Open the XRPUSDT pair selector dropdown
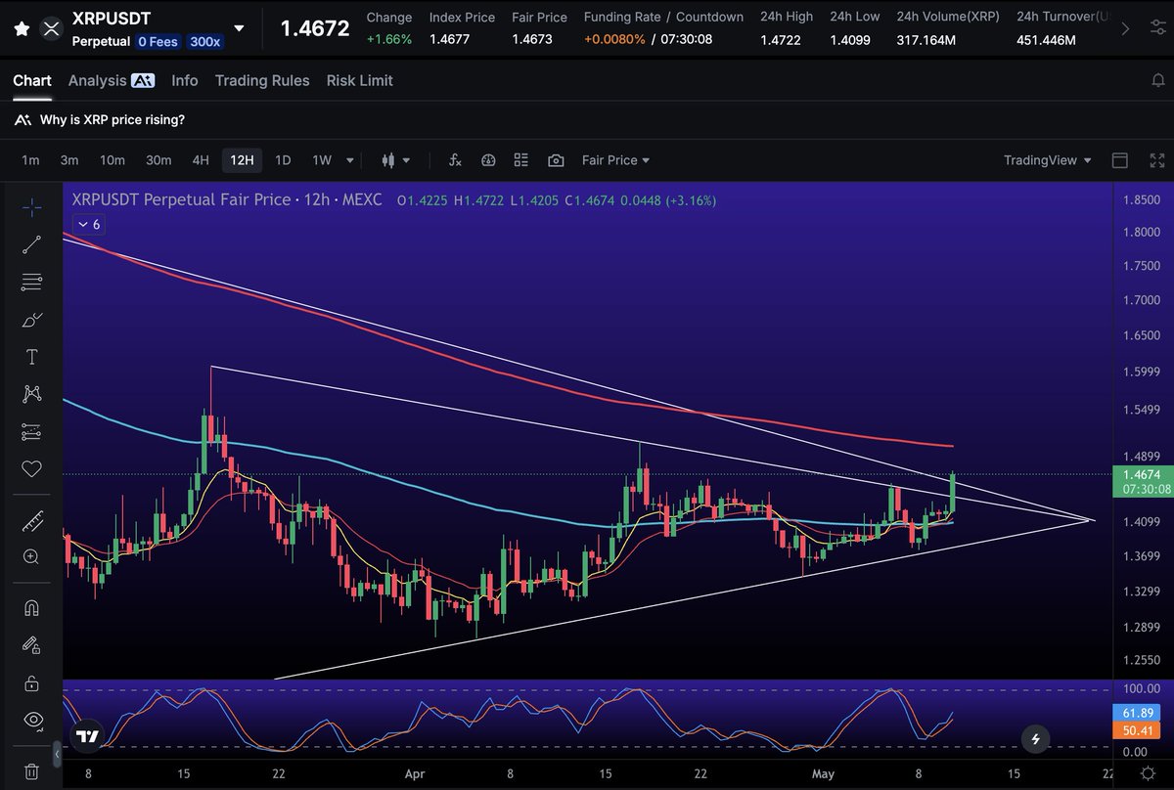Viewport: 1174px width, 790px height. [240, 29]
